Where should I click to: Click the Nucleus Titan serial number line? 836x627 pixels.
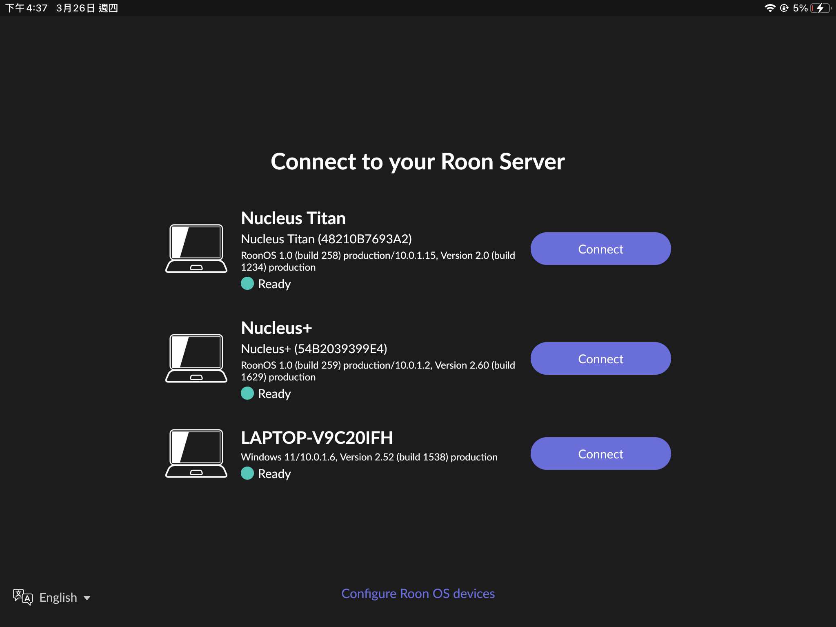pos(326,239)
